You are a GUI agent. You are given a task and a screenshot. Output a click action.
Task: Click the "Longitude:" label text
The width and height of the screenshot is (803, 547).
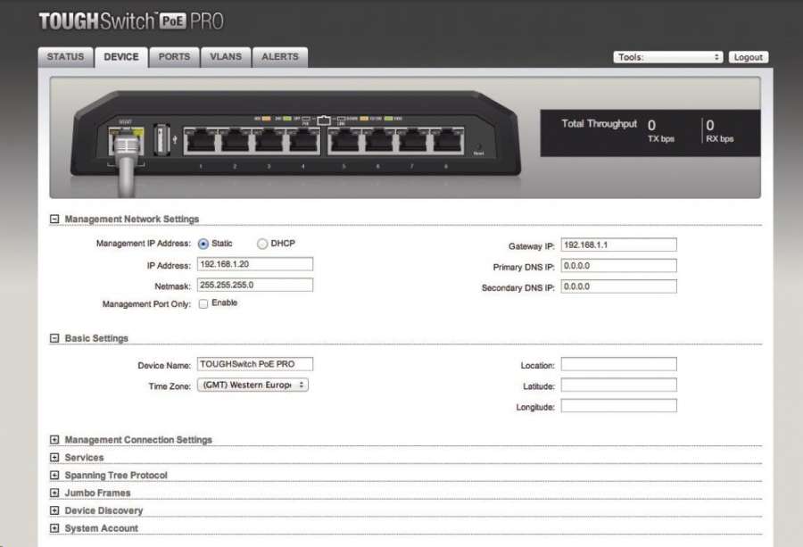pos(535,407)
